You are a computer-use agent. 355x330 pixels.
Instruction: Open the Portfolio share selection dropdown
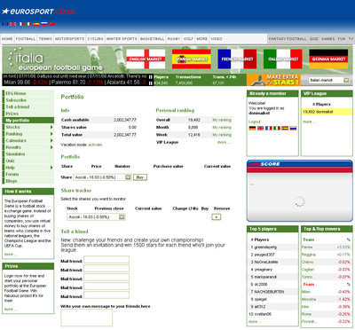click(x=102, y=177)
